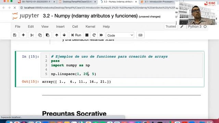Paste cells below icon
219x123 pixels.
click(48, 35)
